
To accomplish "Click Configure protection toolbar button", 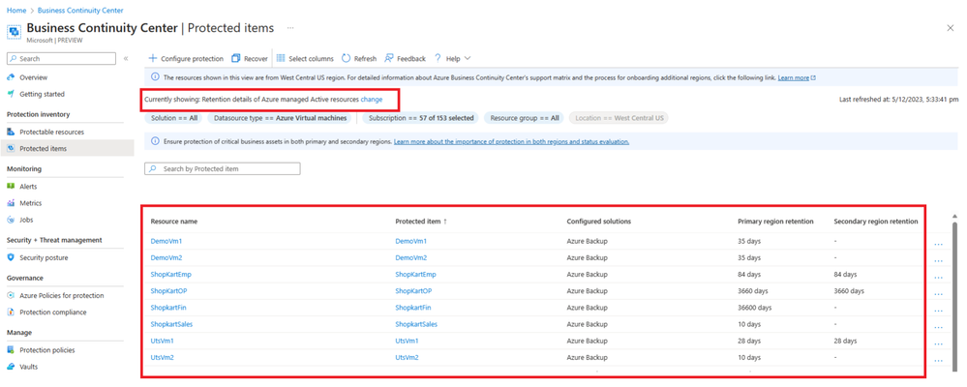I will click(x=186, y=59).
